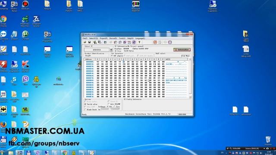Viewport: 276px width, 155px height.
Task: Toggle the Blank Check checkbox
Action: point(85,109)
